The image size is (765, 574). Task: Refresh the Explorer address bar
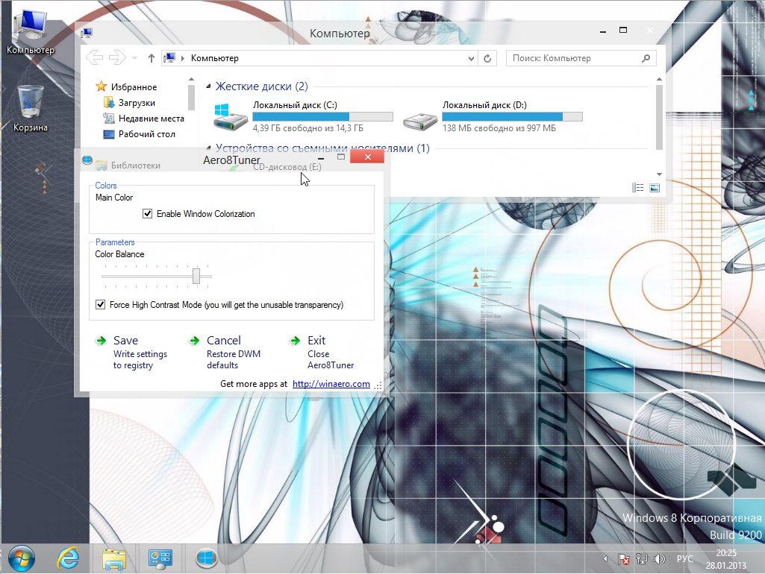tap(488, 58)
